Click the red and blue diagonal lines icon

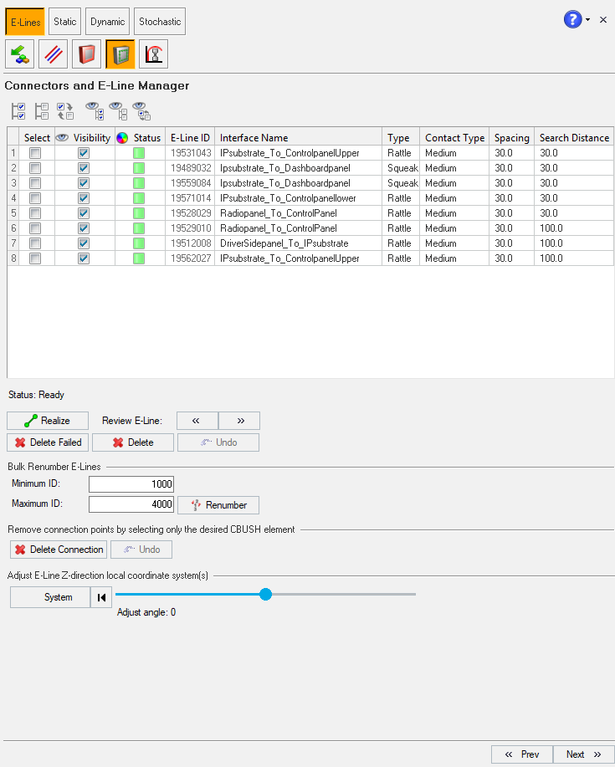pos(53,54)
